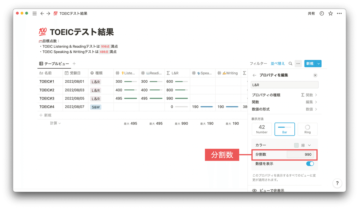Viewport: 359px width, 209px height.
Task: Open the カラー green dropdown
Action: tap(303, 145)
